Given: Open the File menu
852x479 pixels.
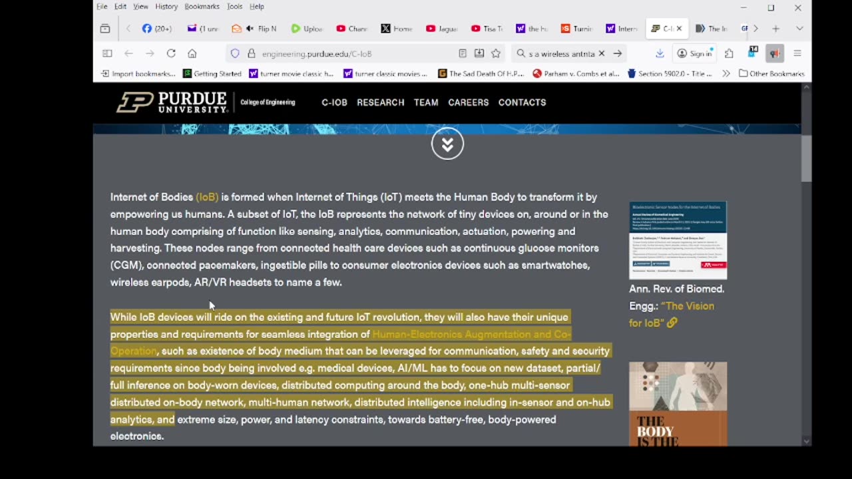Looking at the screenshot, I should pyautogui.click(x=102, y=7).
